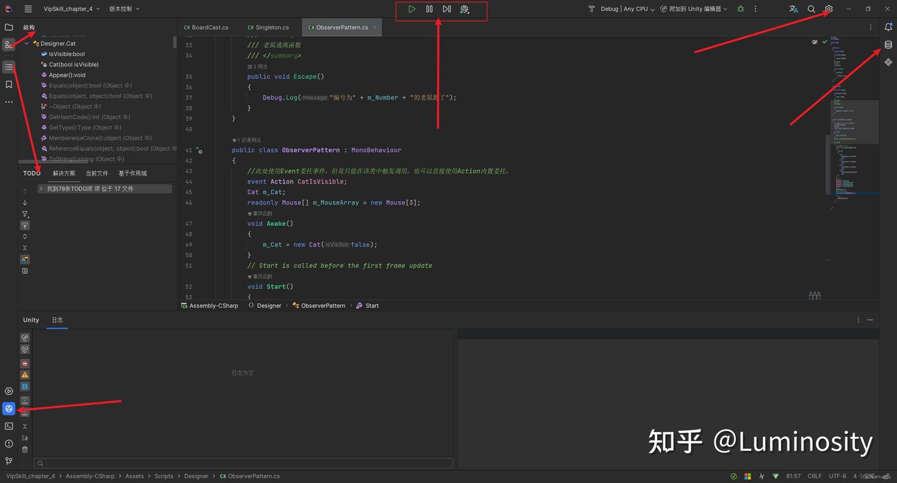Toggle the warning messages filter in Unity log
The image size is (897, 483).
[x=25, y=374]
